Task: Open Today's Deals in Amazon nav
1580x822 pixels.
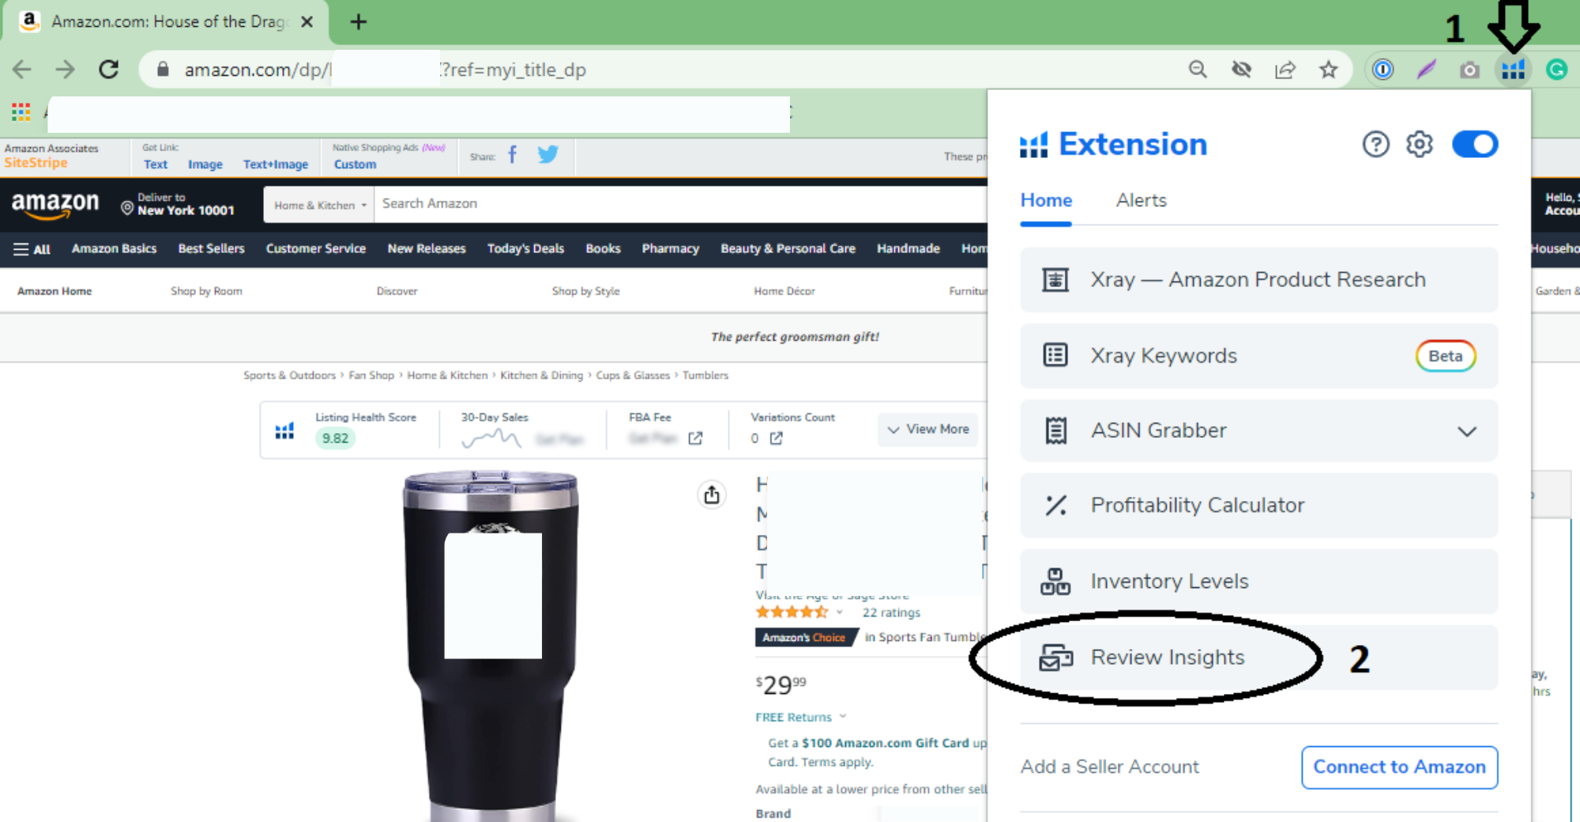Action: 525,249
